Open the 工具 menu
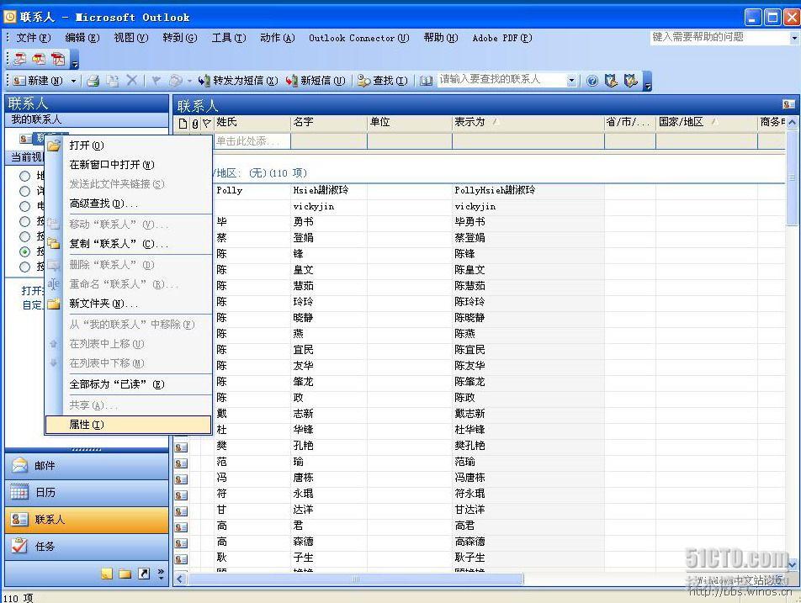Viewport: 801px width, 603px height. [x=229, y=38]
